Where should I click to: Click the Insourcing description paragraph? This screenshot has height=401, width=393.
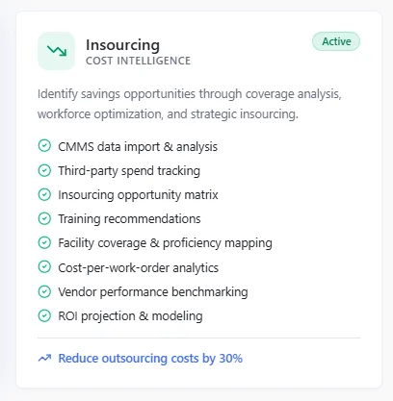click(x=190, y=104)
